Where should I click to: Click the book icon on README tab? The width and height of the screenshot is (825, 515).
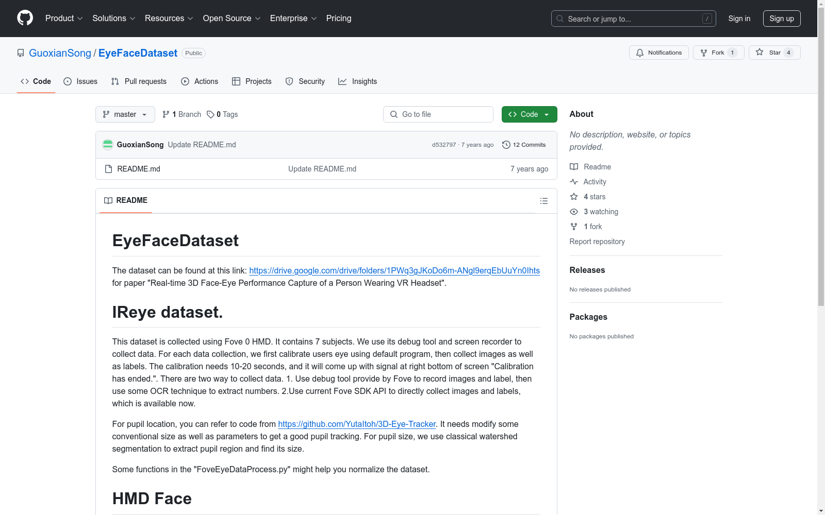108,200
